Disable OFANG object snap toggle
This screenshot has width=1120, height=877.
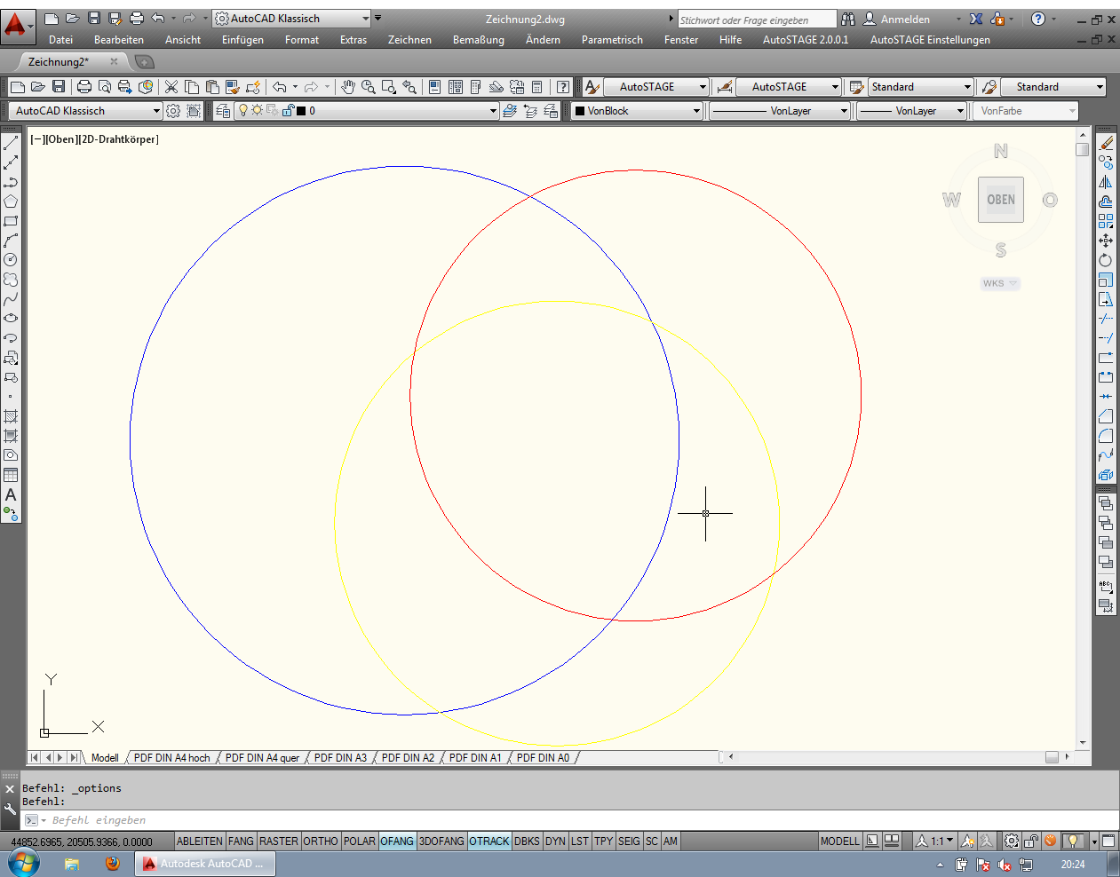[x=397, y=841]
